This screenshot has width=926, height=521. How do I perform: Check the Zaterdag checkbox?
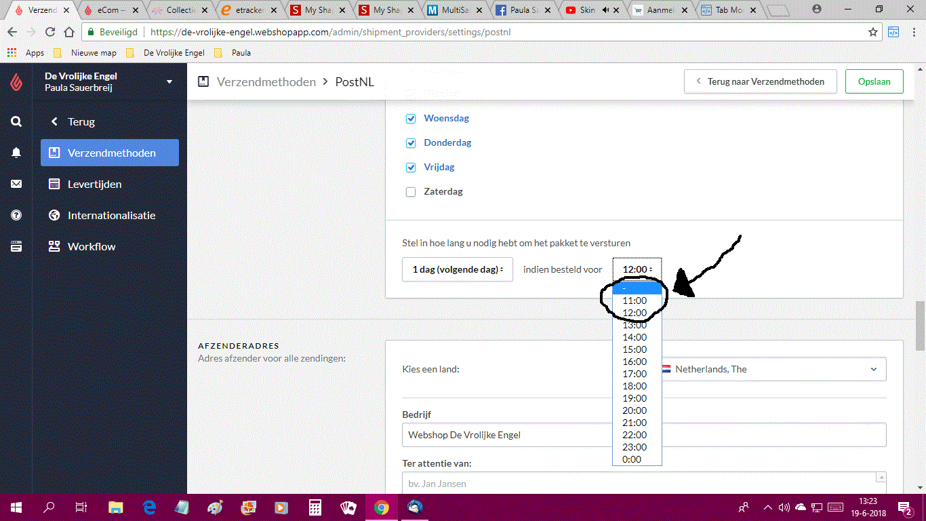[x=411, y=192]
